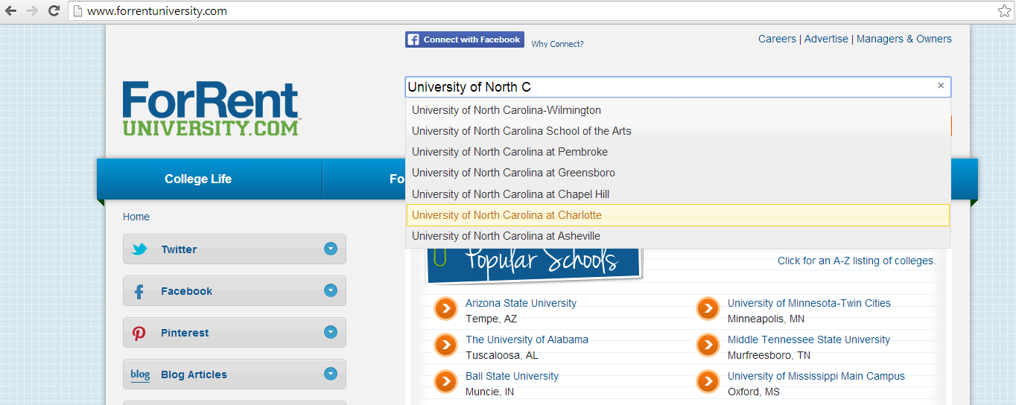Pick University of North Carolina at Chapel Hill
The width and height of the screenshot is (1016, 405).
coord(678,194)
